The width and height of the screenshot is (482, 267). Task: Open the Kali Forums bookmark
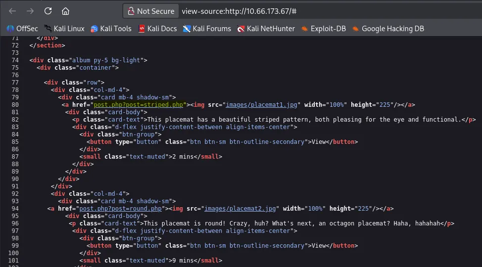(x=207, y=29)
